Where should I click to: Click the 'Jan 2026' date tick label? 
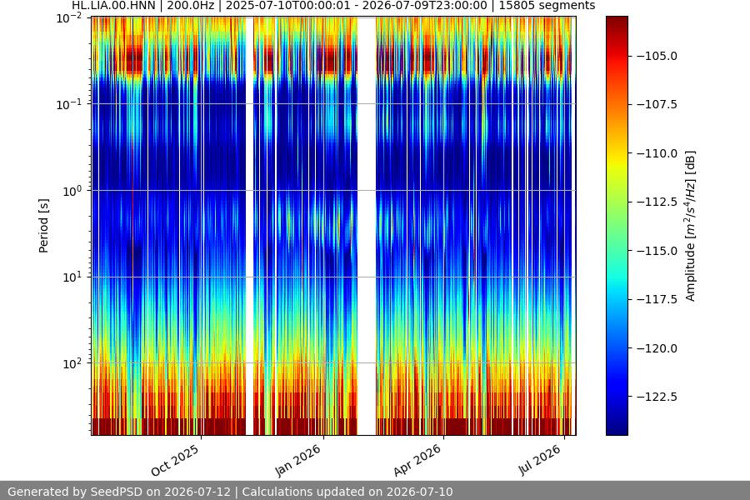[298, 460]
